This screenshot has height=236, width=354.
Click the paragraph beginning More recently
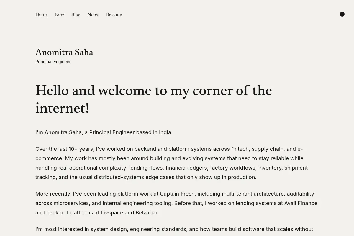pos(176,203)
